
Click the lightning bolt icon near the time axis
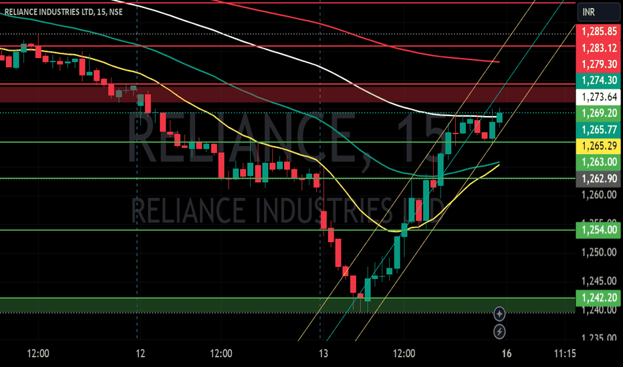click(x=499, y=331)
